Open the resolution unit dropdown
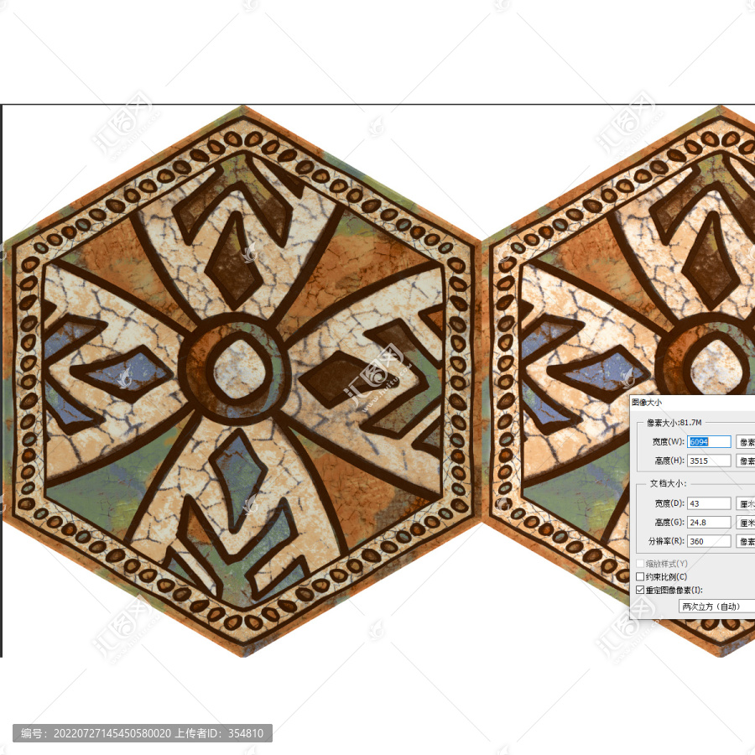The width and height of the screenshot is (755, 755). [x=746, y=541]
